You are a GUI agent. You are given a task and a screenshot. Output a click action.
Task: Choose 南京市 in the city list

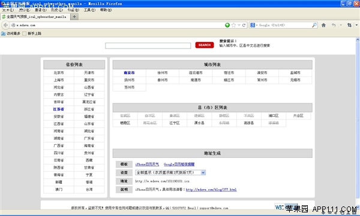(x=129, y=72)
